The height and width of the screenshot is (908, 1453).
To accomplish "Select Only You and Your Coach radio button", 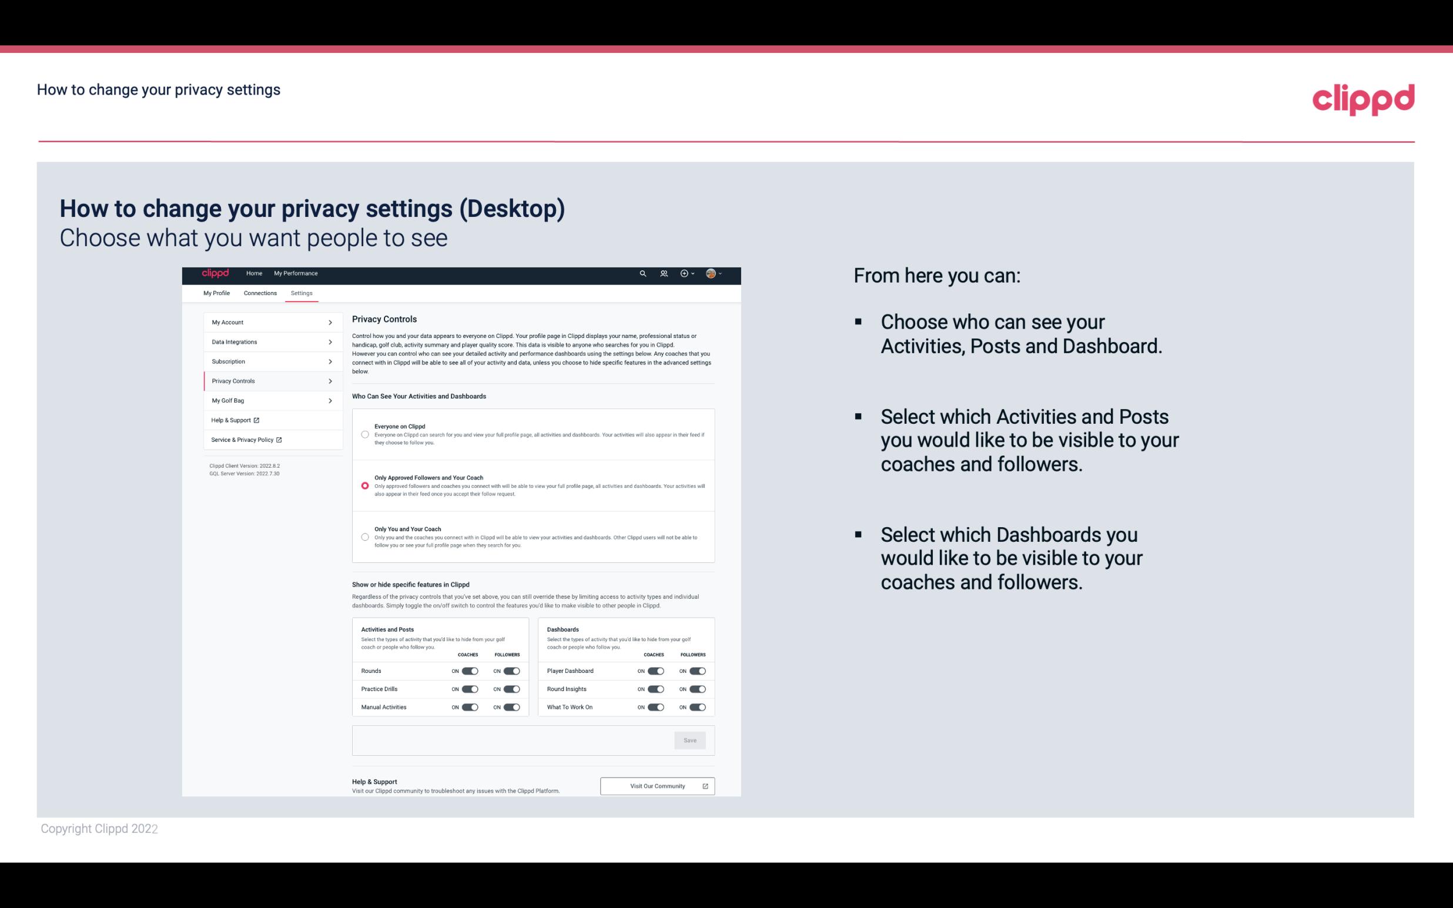I will (x=364, y=538).
